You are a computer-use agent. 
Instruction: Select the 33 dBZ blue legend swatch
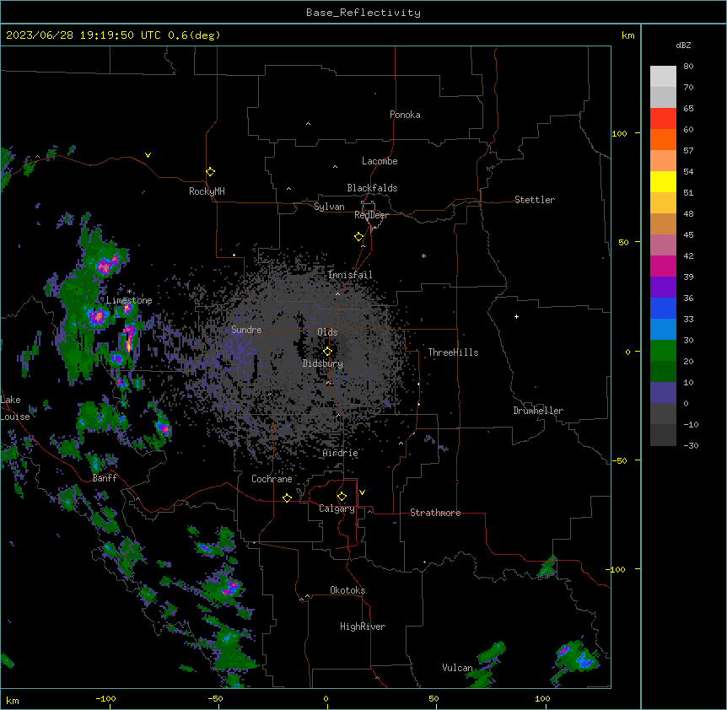click(663, 329)
